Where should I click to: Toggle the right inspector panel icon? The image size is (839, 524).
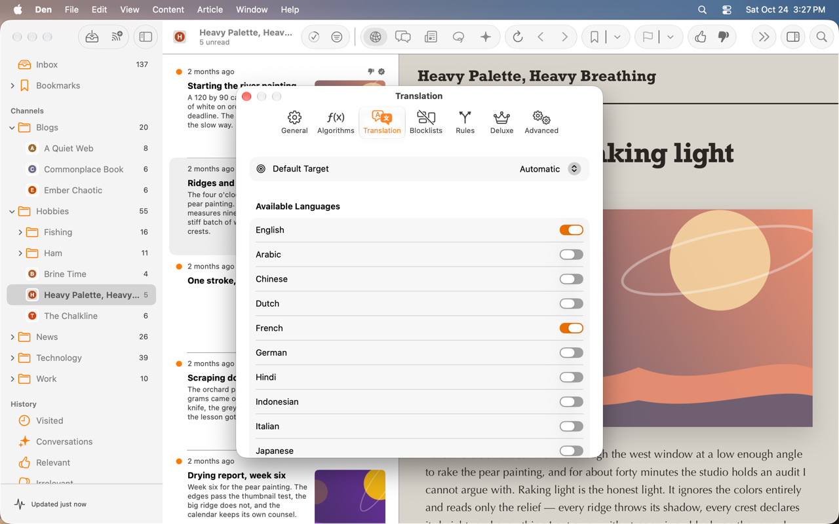(793, 37)
